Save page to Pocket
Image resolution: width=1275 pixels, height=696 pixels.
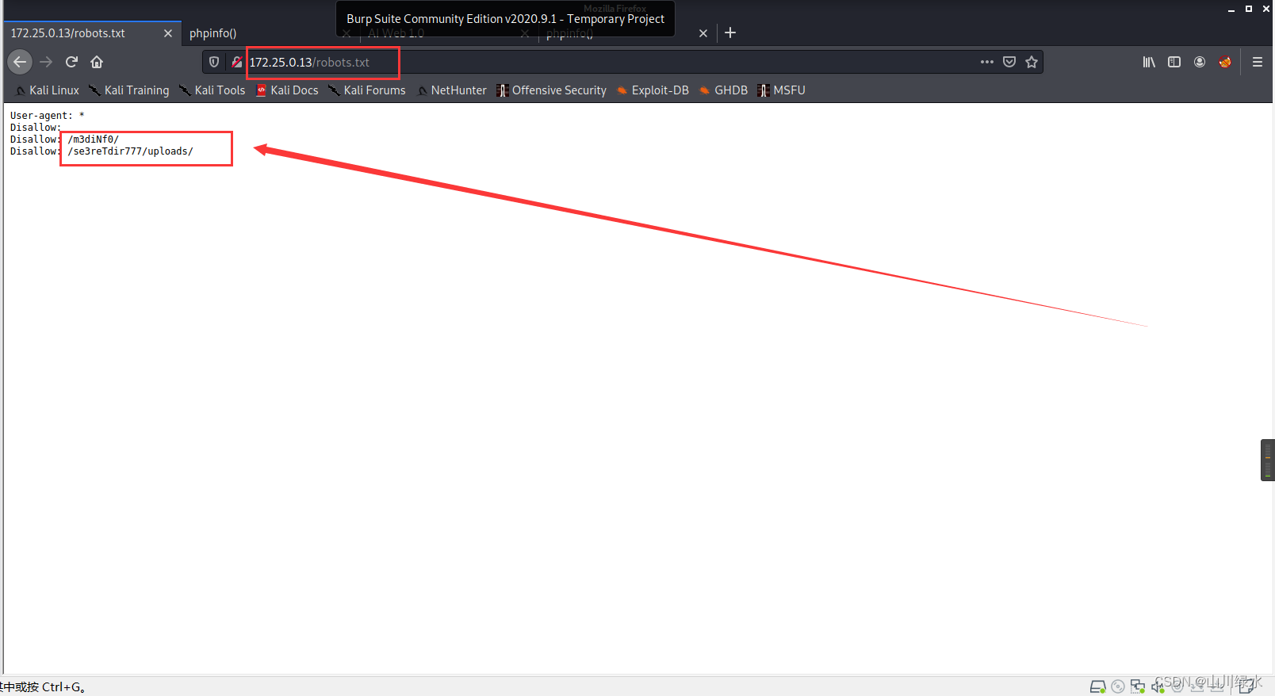tap(1009, 62)
